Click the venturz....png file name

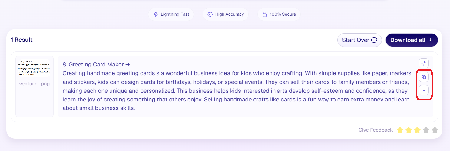(35, 84)
